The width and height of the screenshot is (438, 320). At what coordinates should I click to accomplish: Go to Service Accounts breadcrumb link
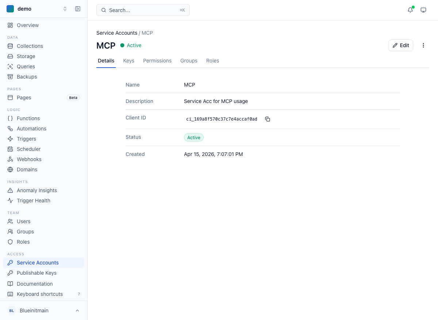pyautogui.click(x=117, y=33)
